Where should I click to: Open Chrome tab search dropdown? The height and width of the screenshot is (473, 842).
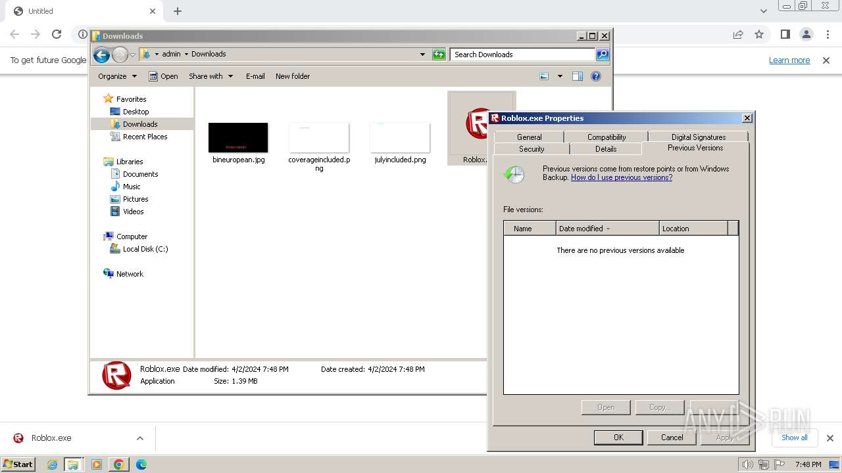coord(763,11)
